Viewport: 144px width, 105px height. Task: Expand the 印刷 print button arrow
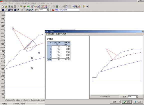tap(120, 102)
